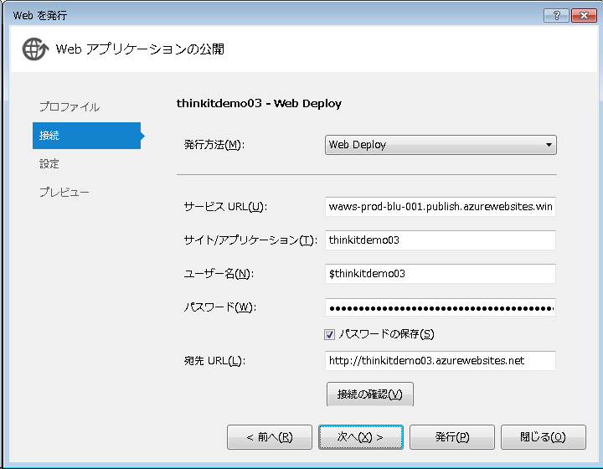Focus the パスワード input field

click(441, 307)
